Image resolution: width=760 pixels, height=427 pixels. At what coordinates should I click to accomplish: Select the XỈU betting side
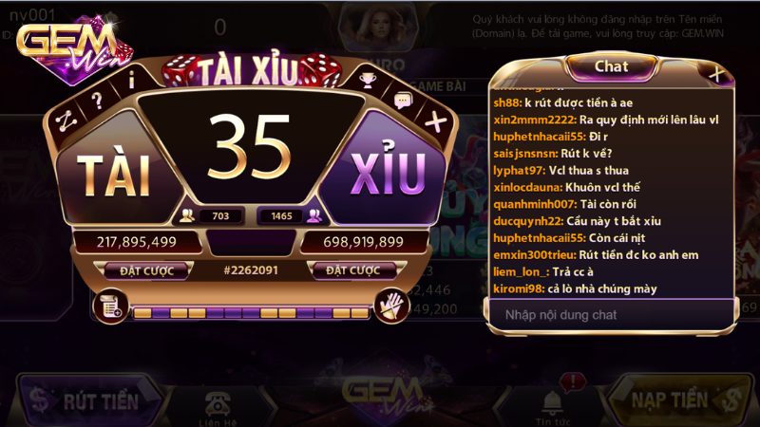pos(388,174)
